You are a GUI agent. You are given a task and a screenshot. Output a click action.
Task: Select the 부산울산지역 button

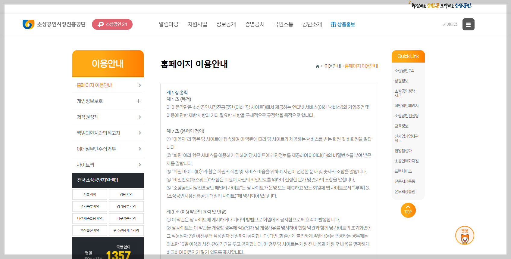point(90,230)
